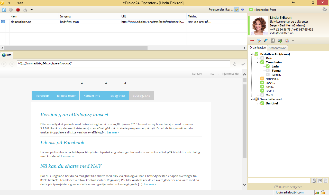Toggle the Trondheim status checkbox
This screenshot has width=329, height=195.
(x=262, y=62)
